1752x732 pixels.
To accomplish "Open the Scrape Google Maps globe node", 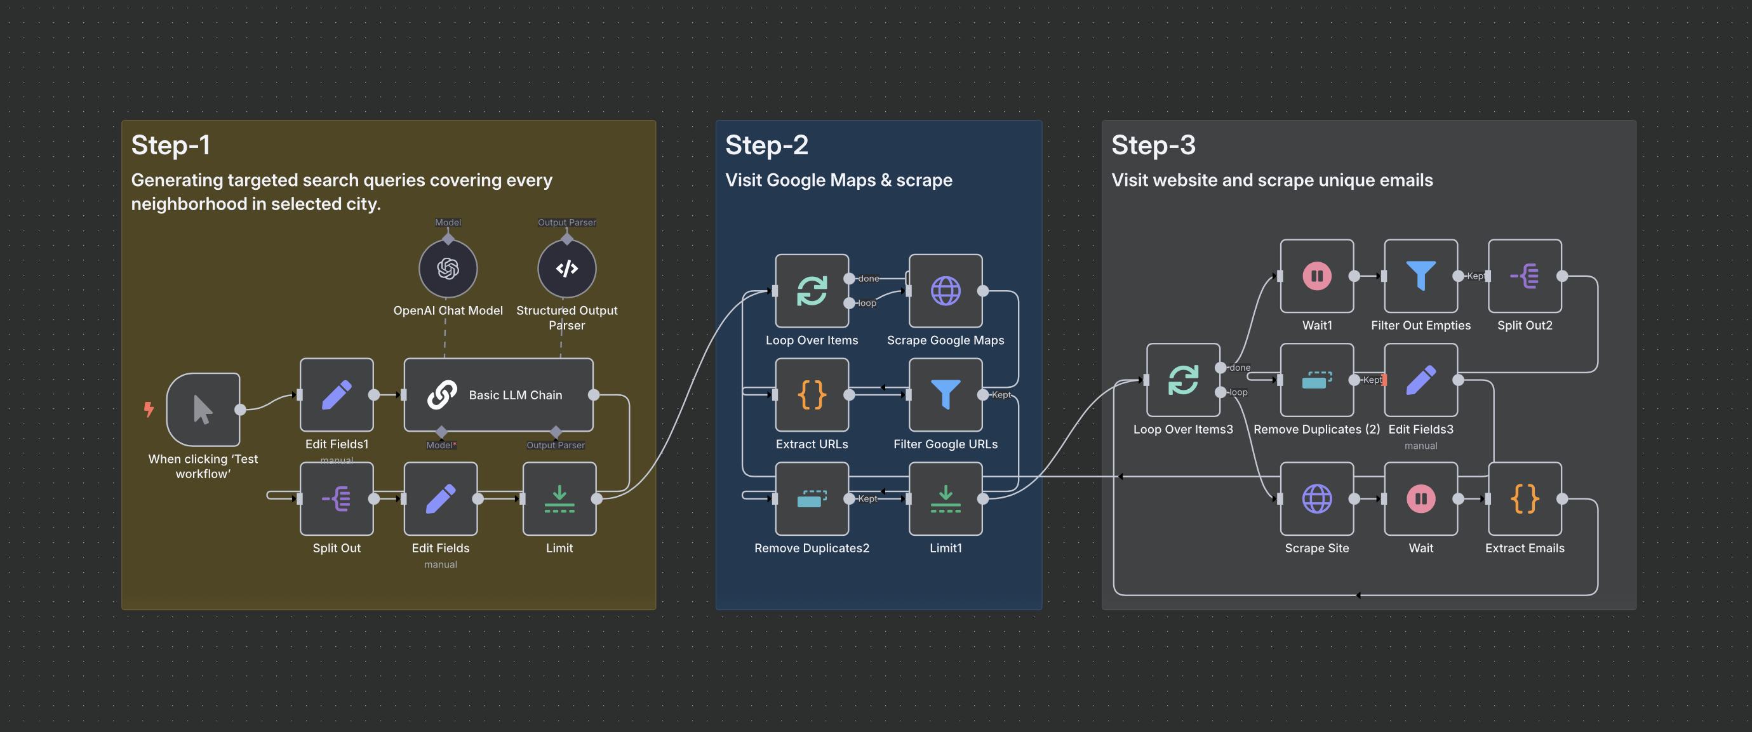I will [945, 291].
